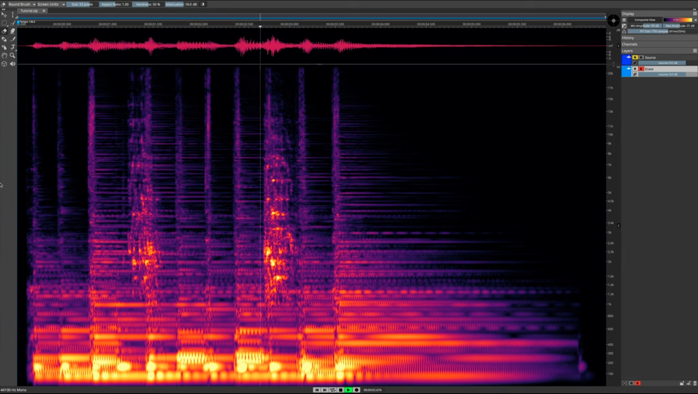The width and height of the screenshot is (698, 394).
Task: Select the Zoom magnifier tool
Action: point(13,56)
